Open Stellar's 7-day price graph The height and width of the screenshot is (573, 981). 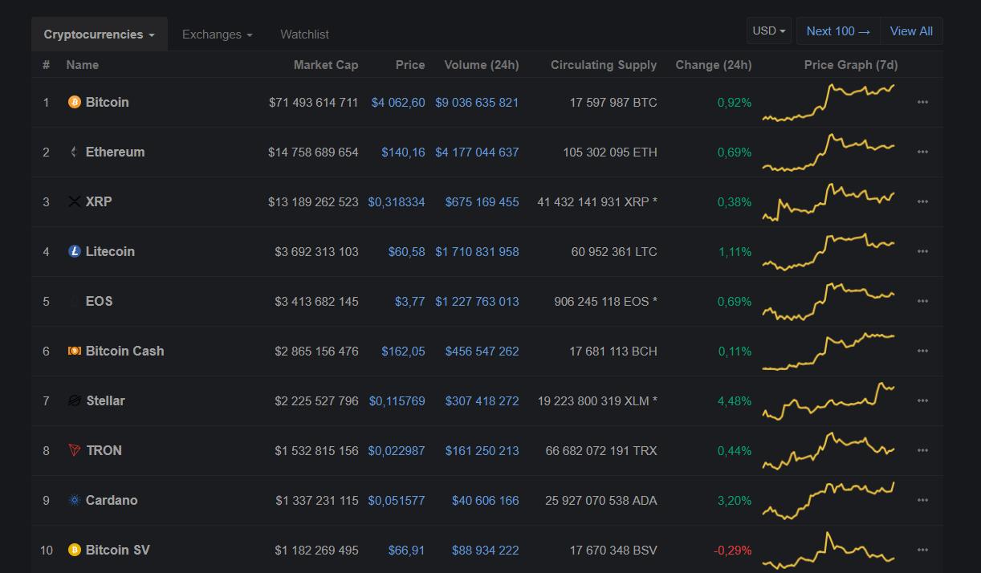click(x=828, y=400)
